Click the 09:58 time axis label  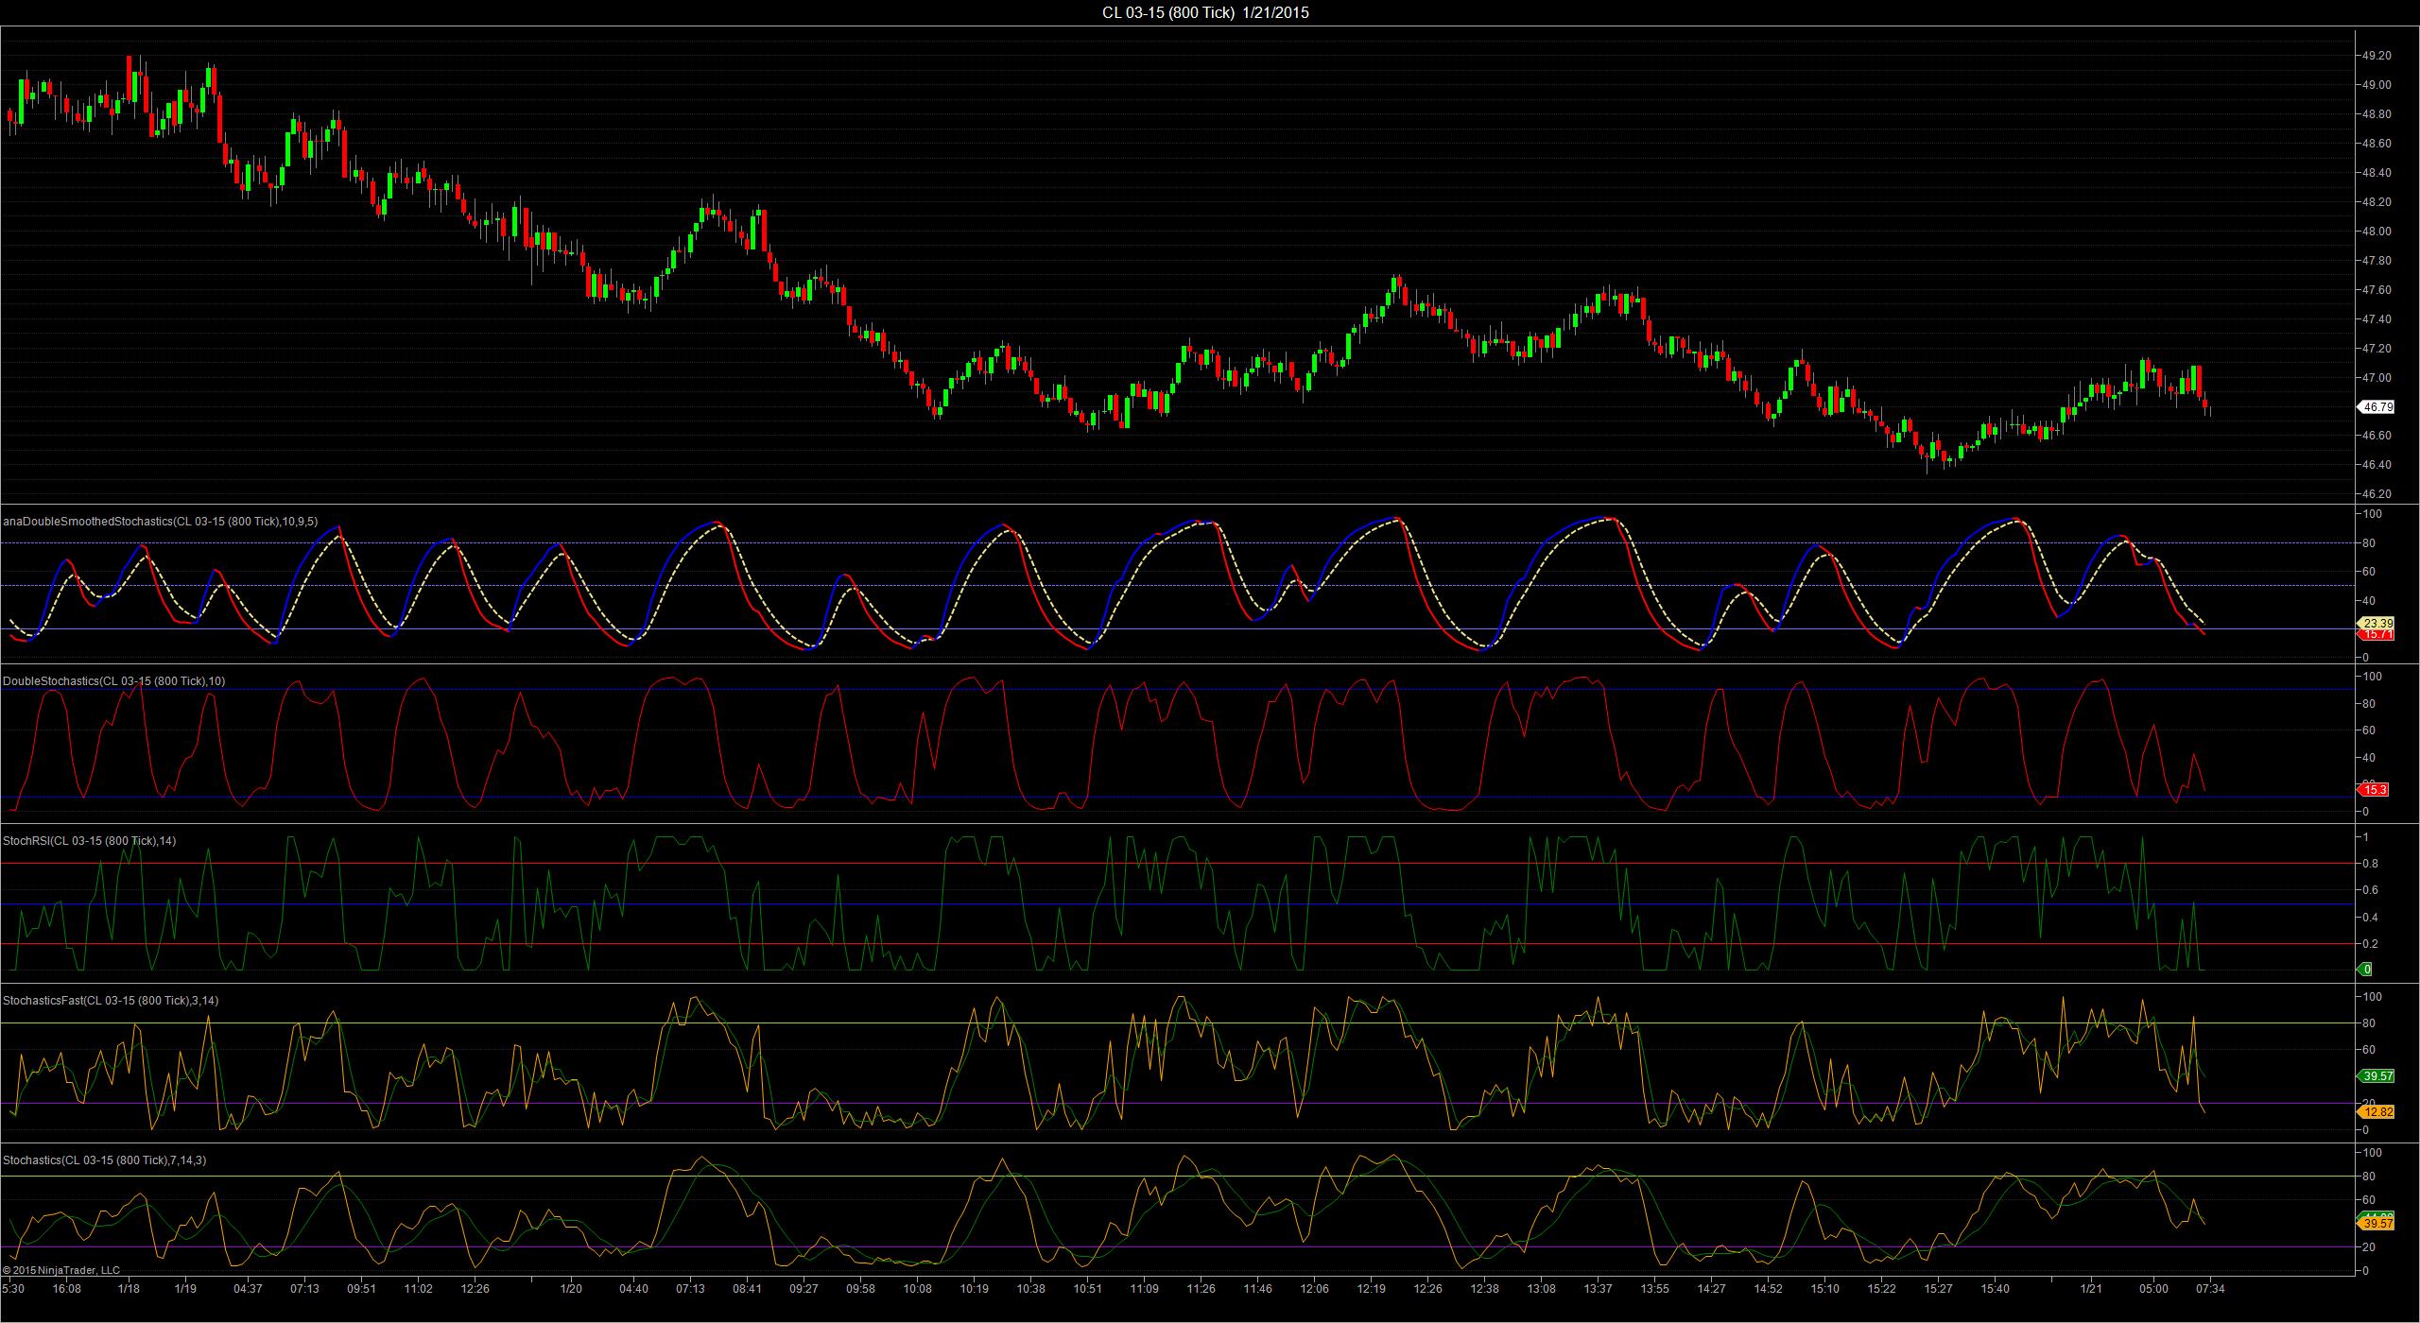coord(860,1288)
